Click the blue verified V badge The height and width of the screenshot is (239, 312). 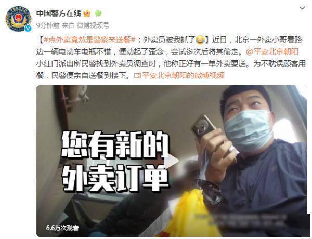click(28, 29)
